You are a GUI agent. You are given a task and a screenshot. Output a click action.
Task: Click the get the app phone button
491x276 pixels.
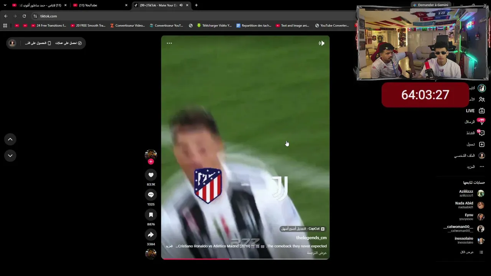[x=38, y=43]
